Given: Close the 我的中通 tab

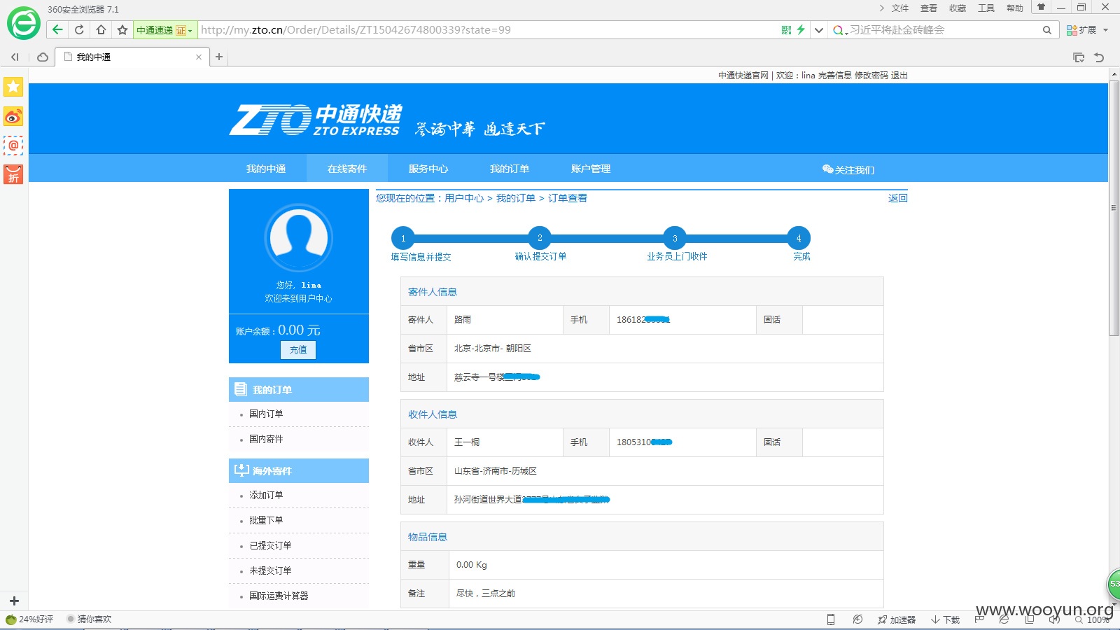Looking at the screenshot, I should pyautogui.click(x=199, y=57).
